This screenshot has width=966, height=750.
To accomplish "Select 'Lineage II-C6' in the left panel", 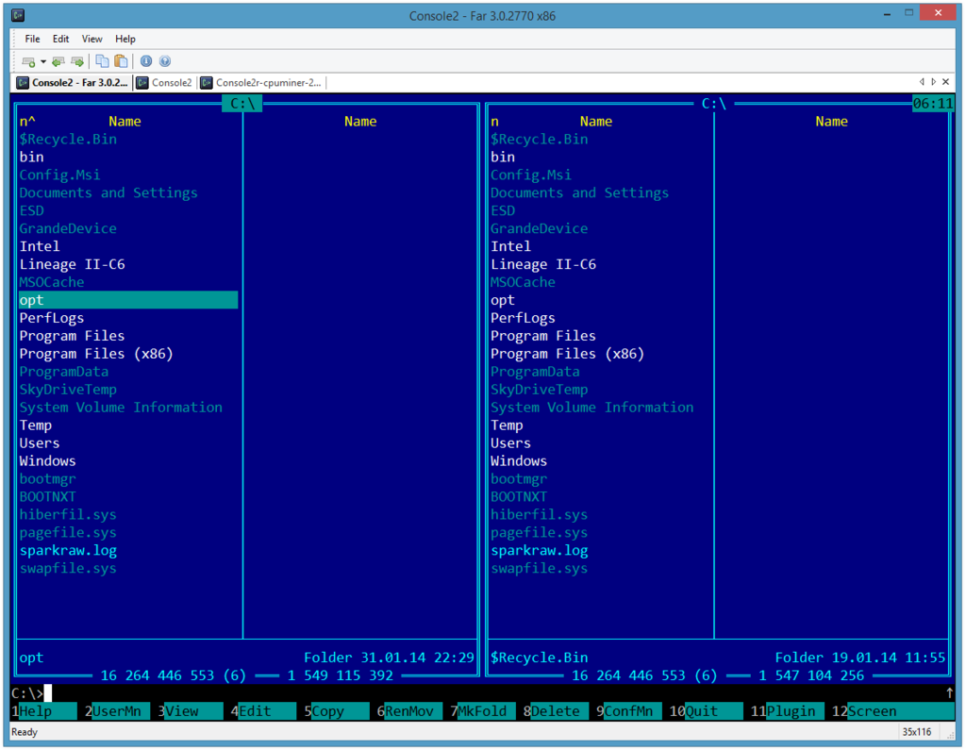I will click(x=72, y=264).
